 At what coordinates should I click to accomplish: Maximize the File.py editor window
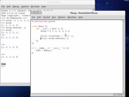point(40,13)
